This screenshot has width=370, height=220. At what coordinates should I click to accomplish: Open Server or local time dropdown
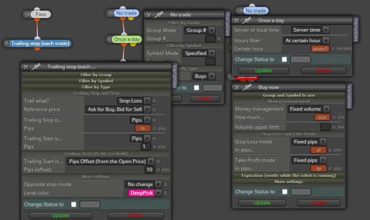click(x=310, y=30)
